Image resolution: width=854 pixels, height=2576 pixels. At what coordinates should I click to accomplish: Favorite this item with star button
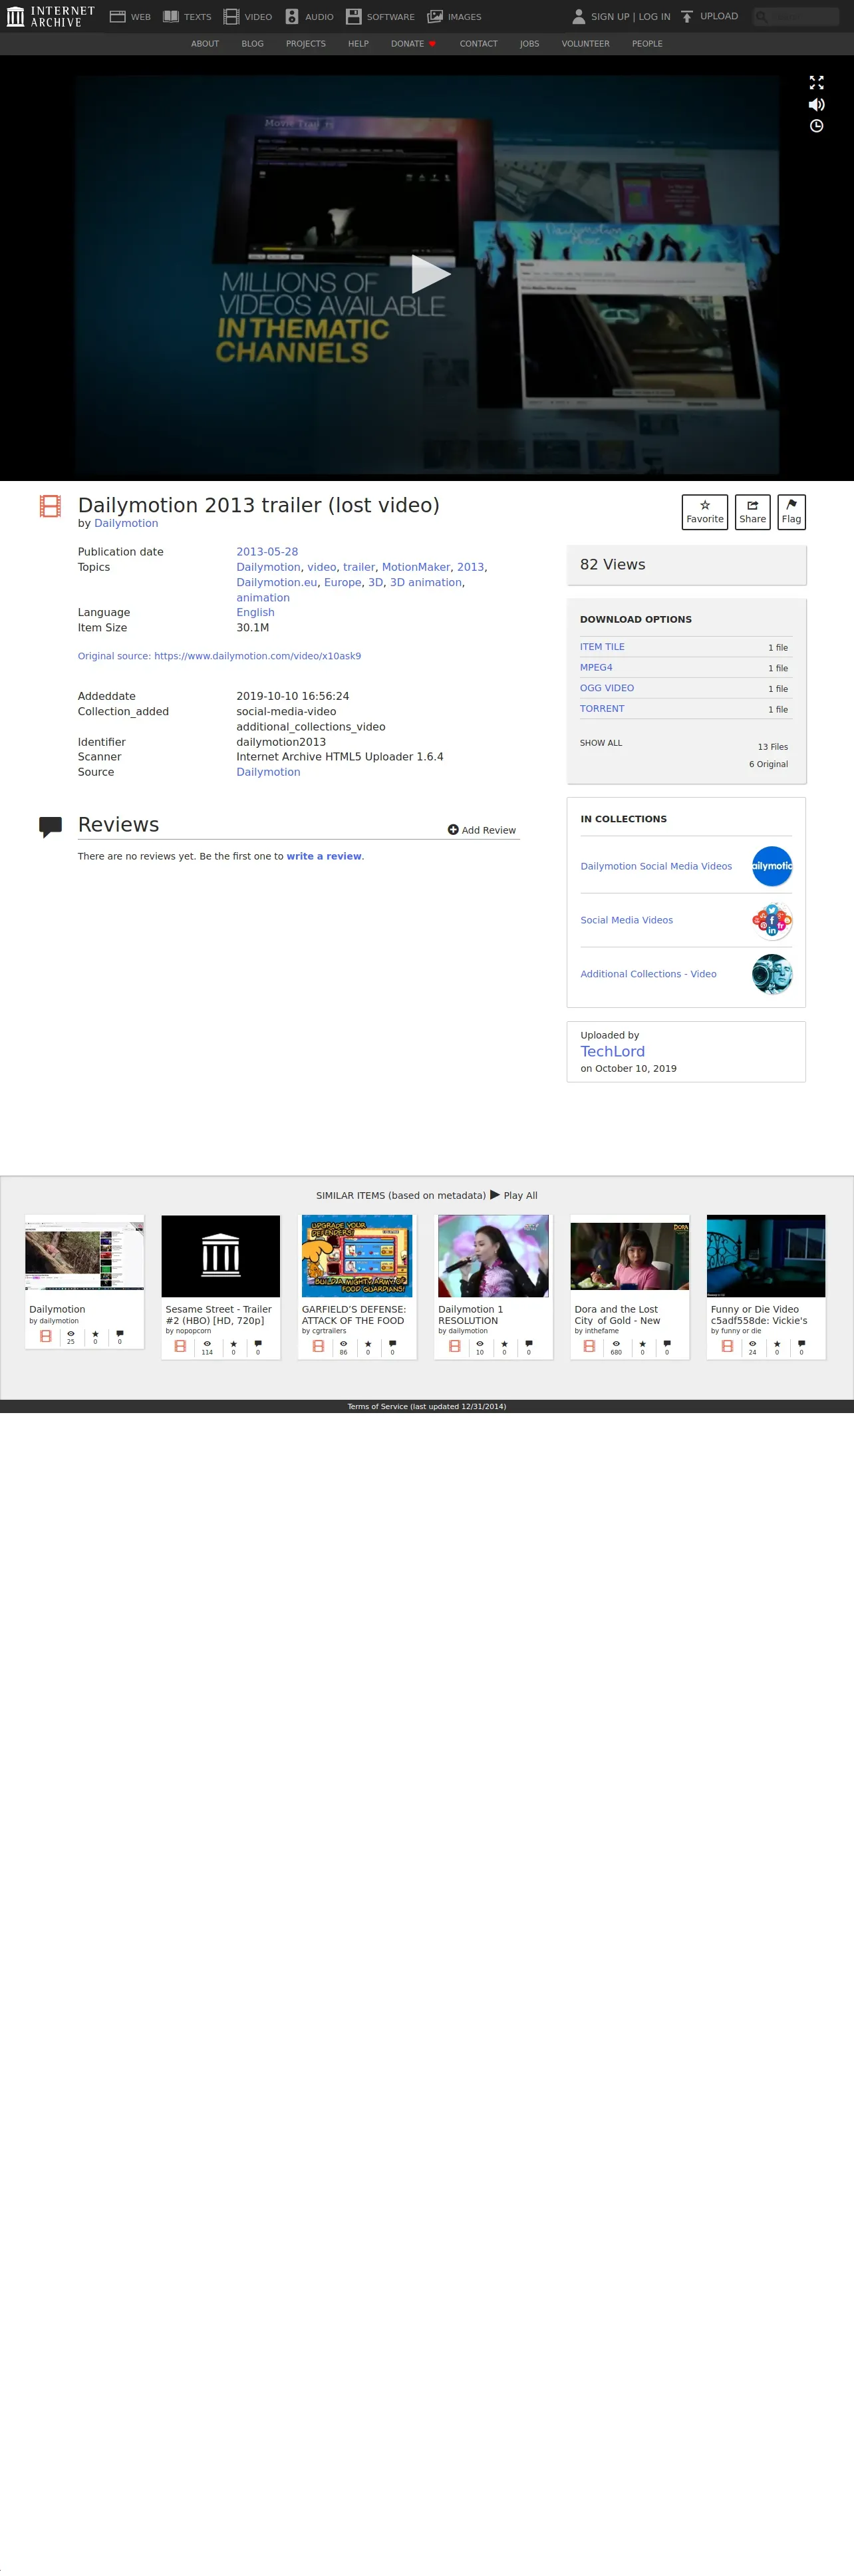point(705,512)
